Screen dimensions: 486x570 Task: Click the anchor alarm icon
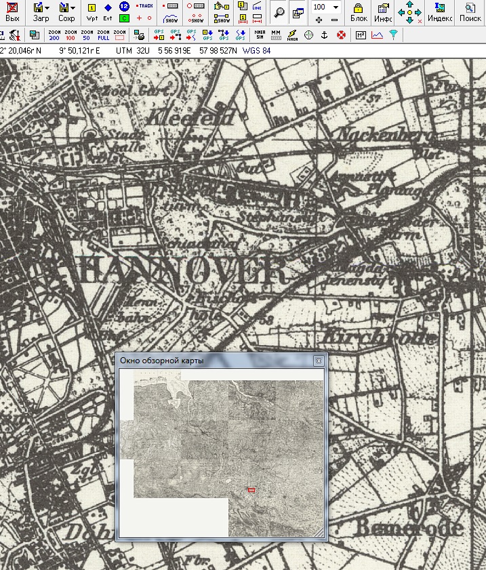(x=325, y=35)
